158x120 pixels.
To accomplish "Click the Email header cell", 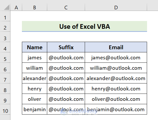I will tap(116, 47).
